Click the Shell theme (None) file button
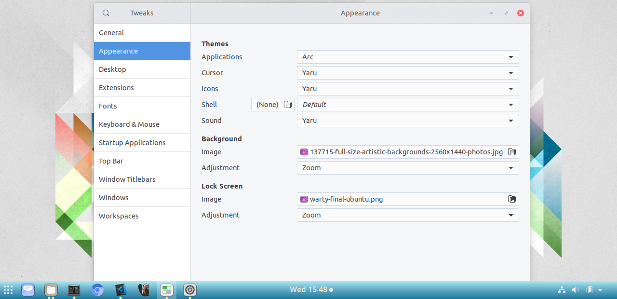617x299 pixels. pos(273,105)
